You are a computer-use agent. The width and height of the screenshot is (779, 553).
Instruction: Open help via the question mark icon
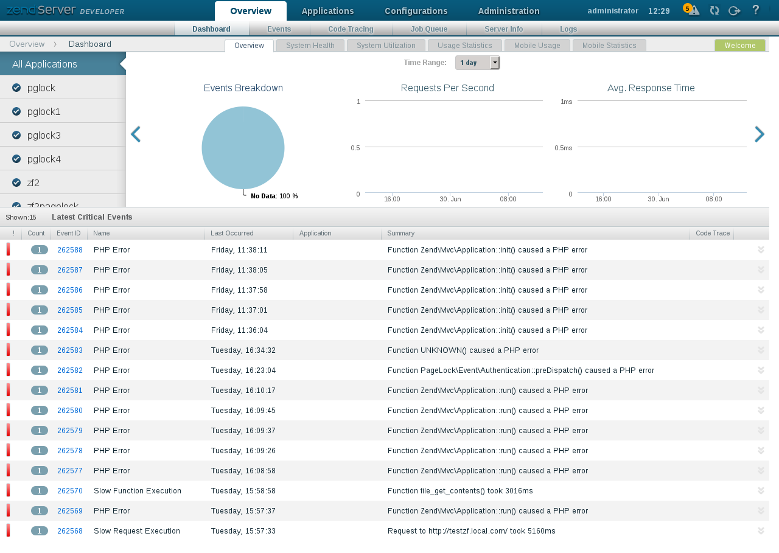(755, 10)
